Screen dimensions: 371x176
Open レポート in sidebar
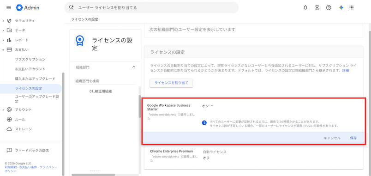pyautogui.click(x=22, y=40)
